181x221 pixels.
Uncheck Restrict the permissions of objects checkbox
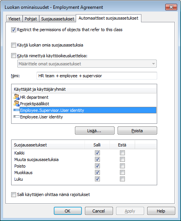tap(13, 30)
